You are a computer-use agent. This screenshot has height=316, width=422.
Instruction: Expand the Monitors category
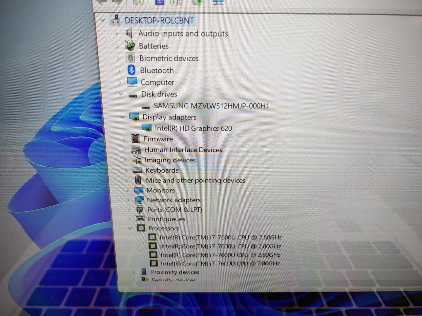(x=127, y=190)
